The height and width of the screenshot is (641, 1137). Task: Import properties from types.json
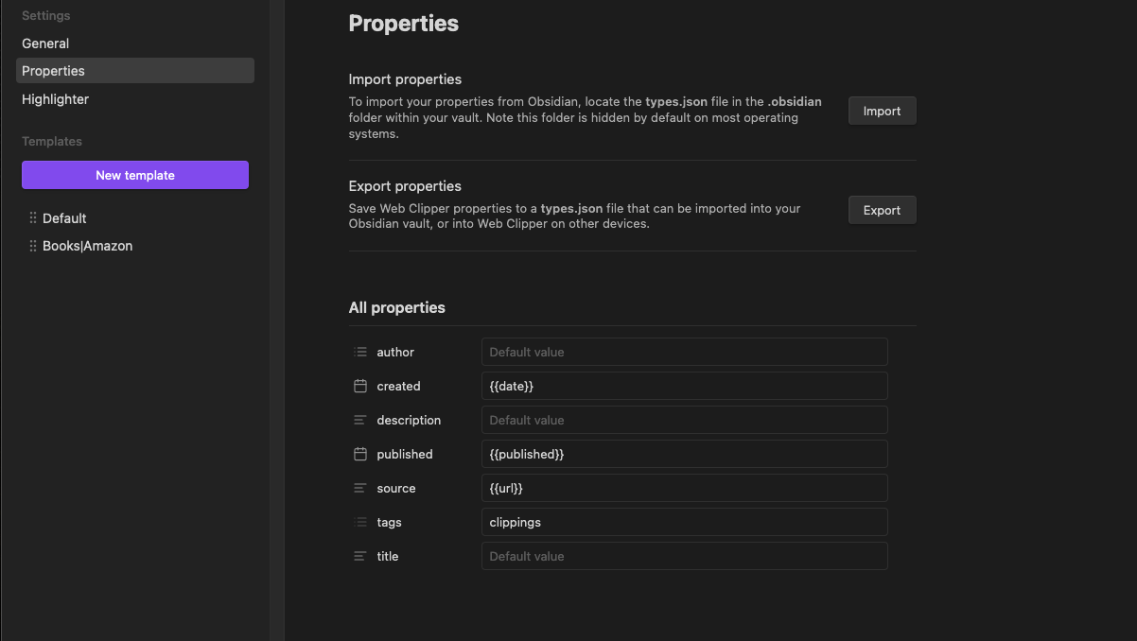tap(882, 111)
